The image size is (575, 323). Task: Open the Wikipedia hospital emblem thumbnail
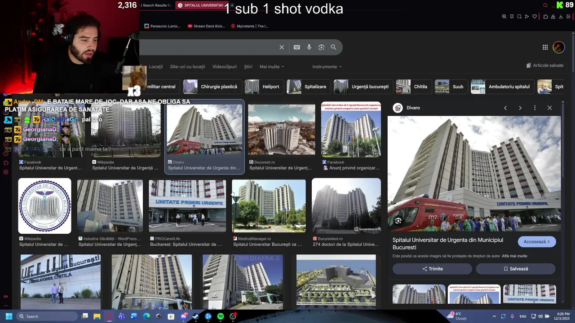coord(44,206)
